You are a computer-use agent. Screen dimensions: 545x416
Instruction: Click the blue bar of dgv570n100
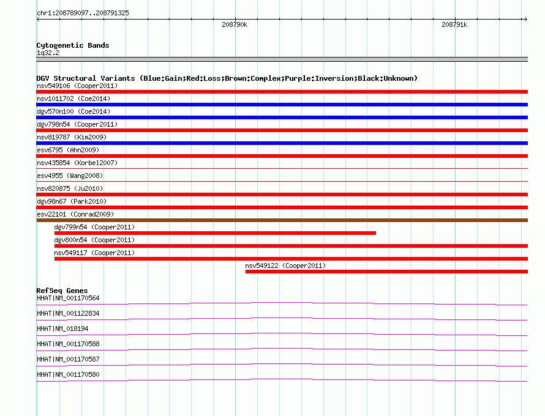pyautogui.click(x=282, y=117)
